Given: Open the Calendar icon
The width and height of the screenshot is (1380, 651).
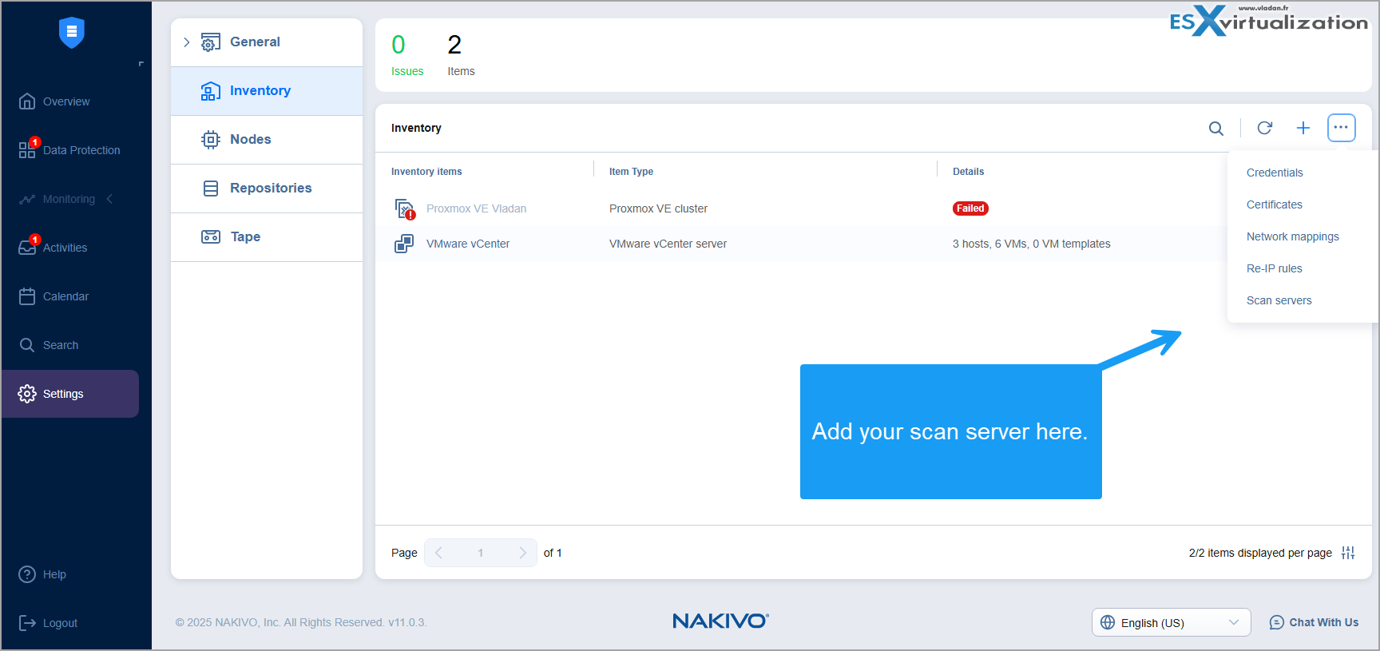Looking at the screenshot, I should pyautogui.click(x=27, y=296).
